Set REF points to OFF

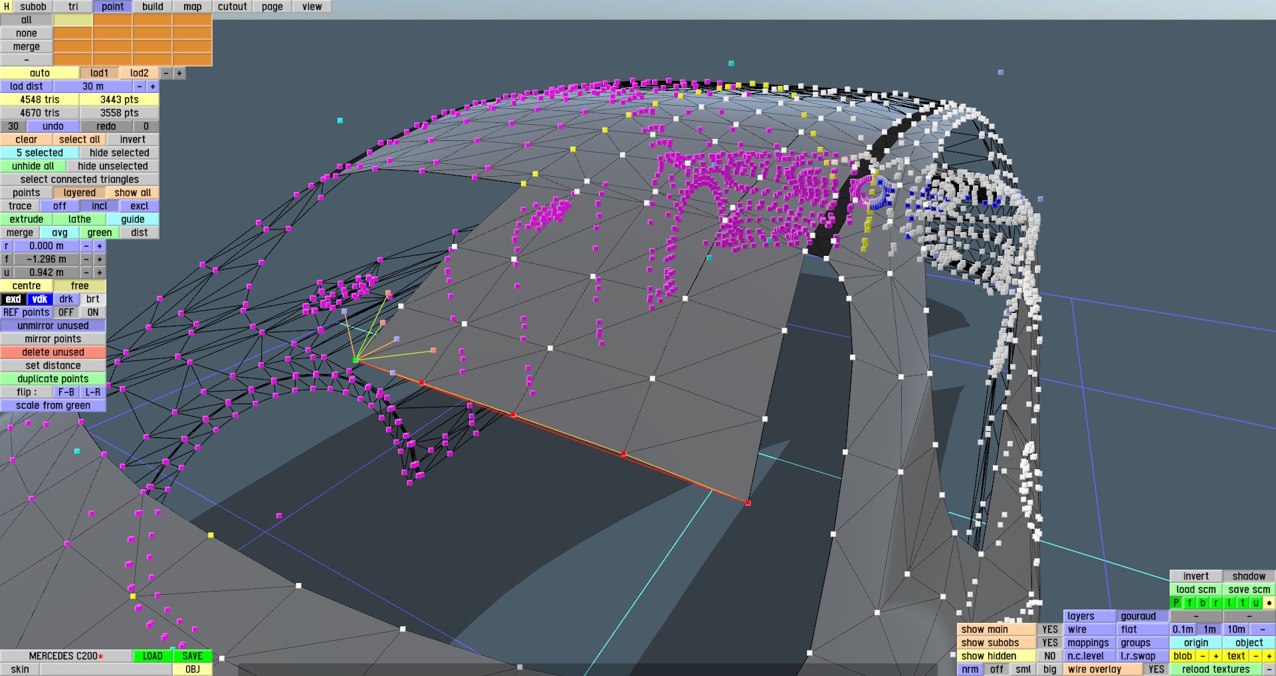[66, 312]
